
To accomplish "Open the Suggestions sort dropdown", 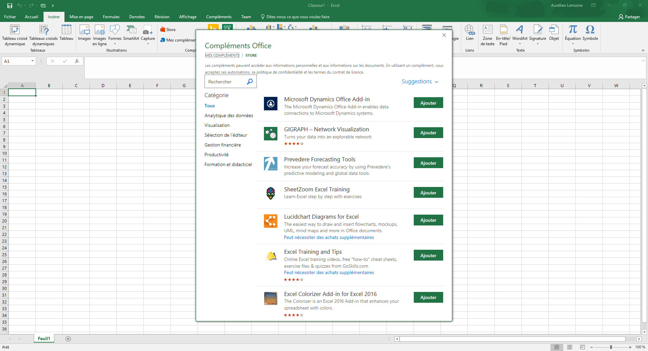I will (x=420, y=82).
